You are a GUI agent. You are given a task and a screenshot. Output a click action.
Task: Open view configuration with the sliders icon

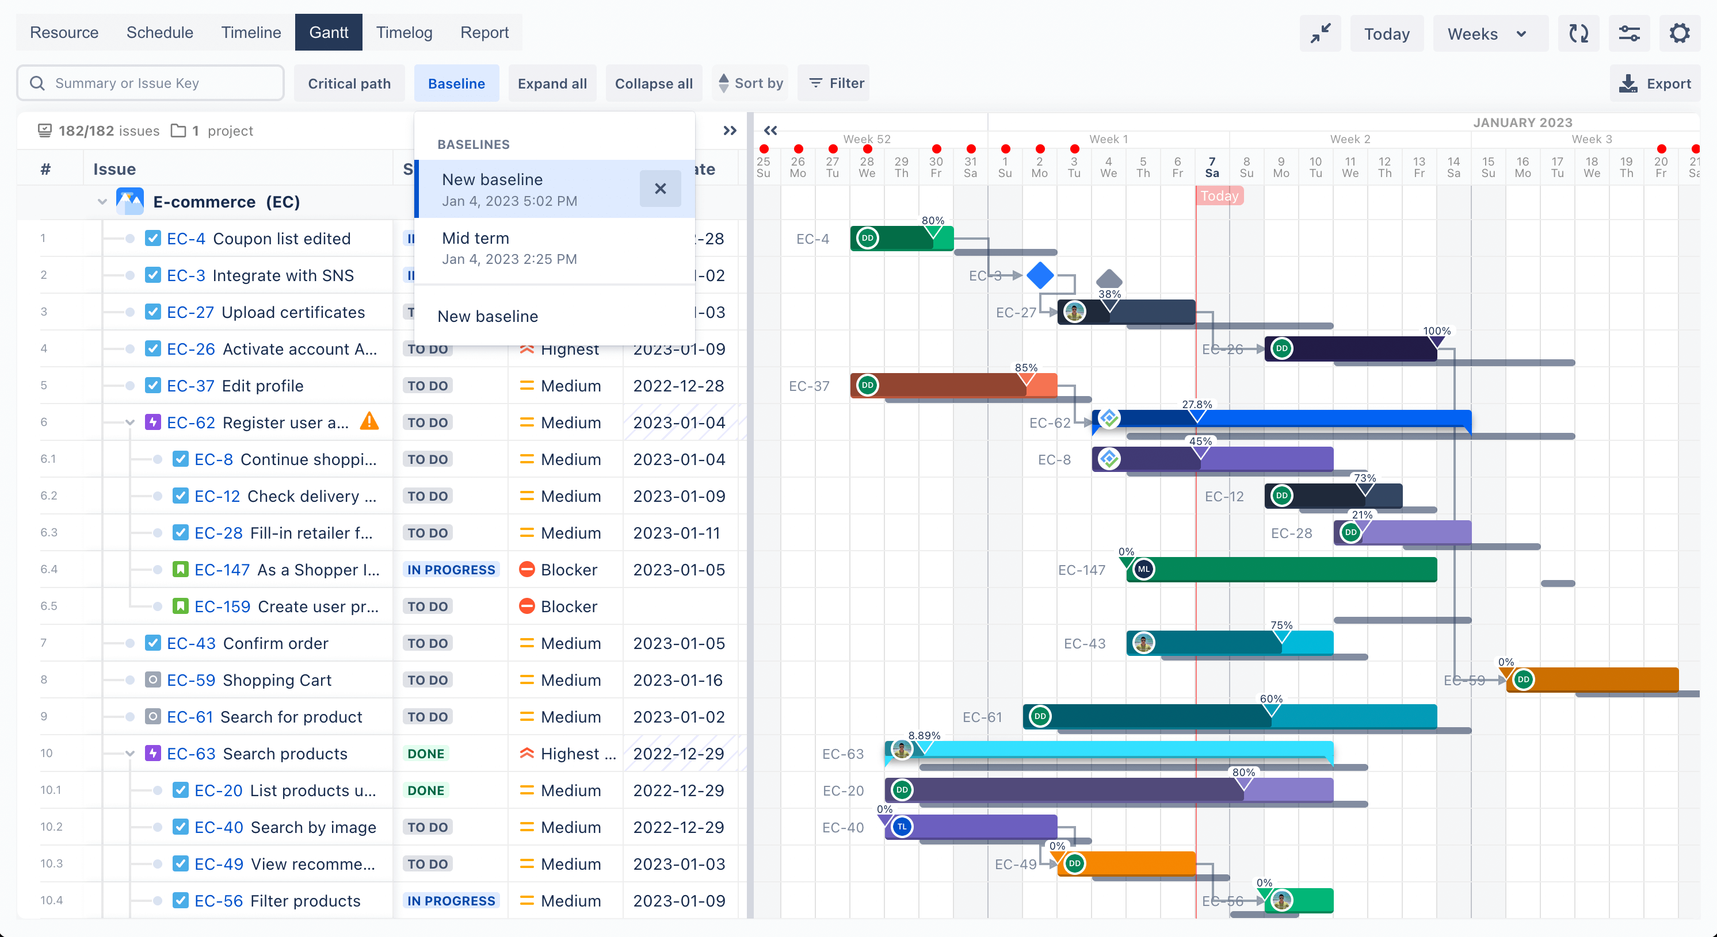pyautogui.click(x=1629, y=33)
